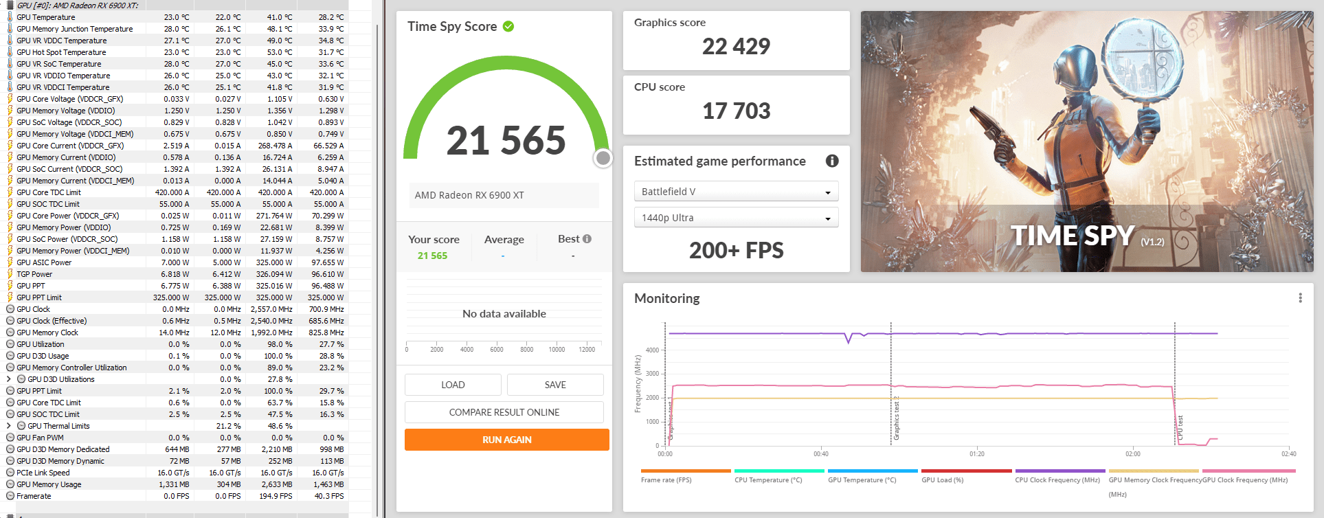Click the icon of GPU D3D Memory Dedicated row
1324x518 pixels.
pos(10,449)
